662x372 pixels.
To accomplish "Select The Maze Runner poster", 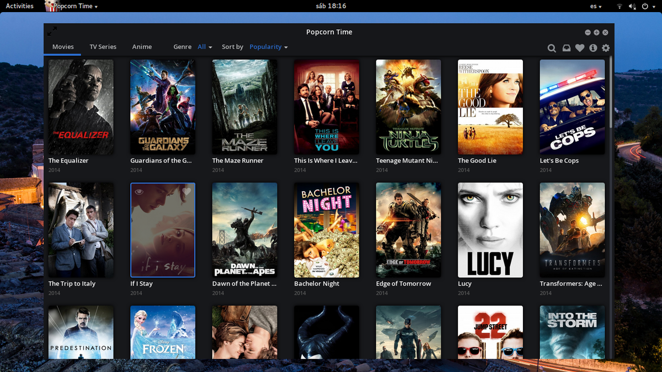I will pos(245,107).
